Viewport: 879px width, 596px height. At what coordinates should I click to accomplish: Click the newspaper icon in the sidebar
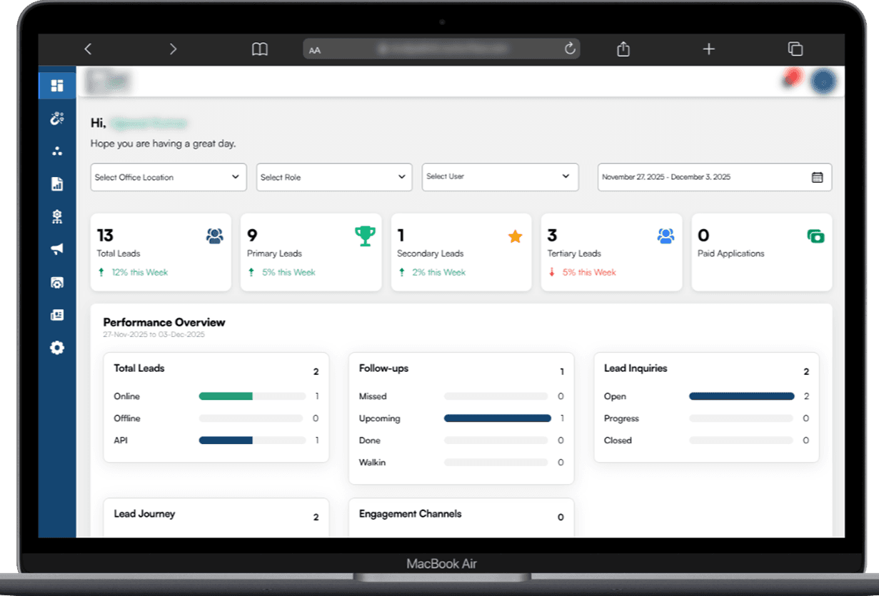(x=57, y=315)
